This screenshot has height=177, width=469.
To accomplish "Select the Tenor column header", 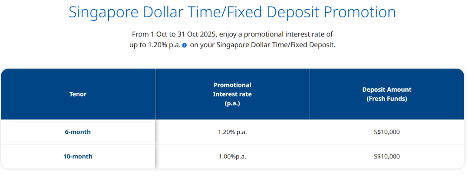I will click(78, 94).
